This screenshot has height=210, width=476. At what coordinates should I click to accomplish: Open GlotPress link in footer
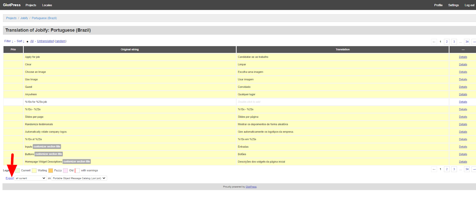[251, 187]
